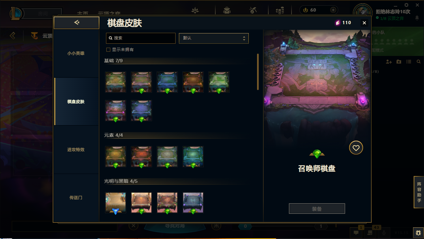Click the 装备 equip button
The height and width of the screenshot is (239, 424).
(317, 209)
